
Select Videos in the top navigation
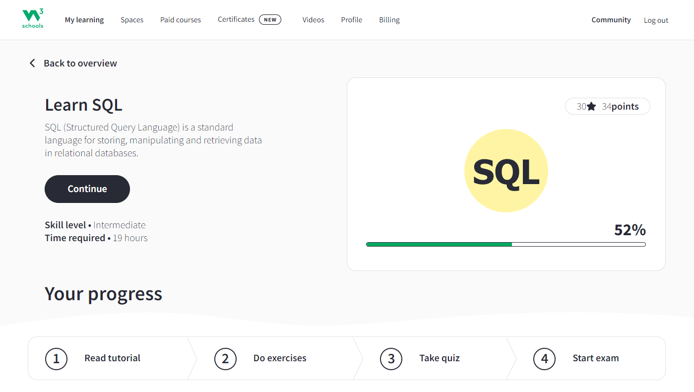[x=313, y=20]
